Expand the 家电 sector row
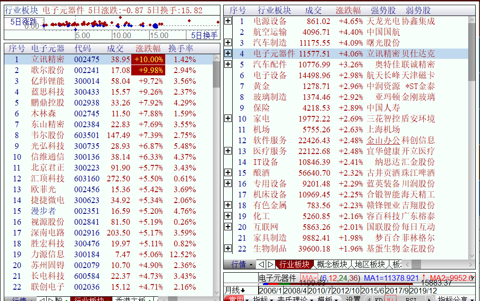The height and width of the screenshot is (301, 480). coord(228,118)
